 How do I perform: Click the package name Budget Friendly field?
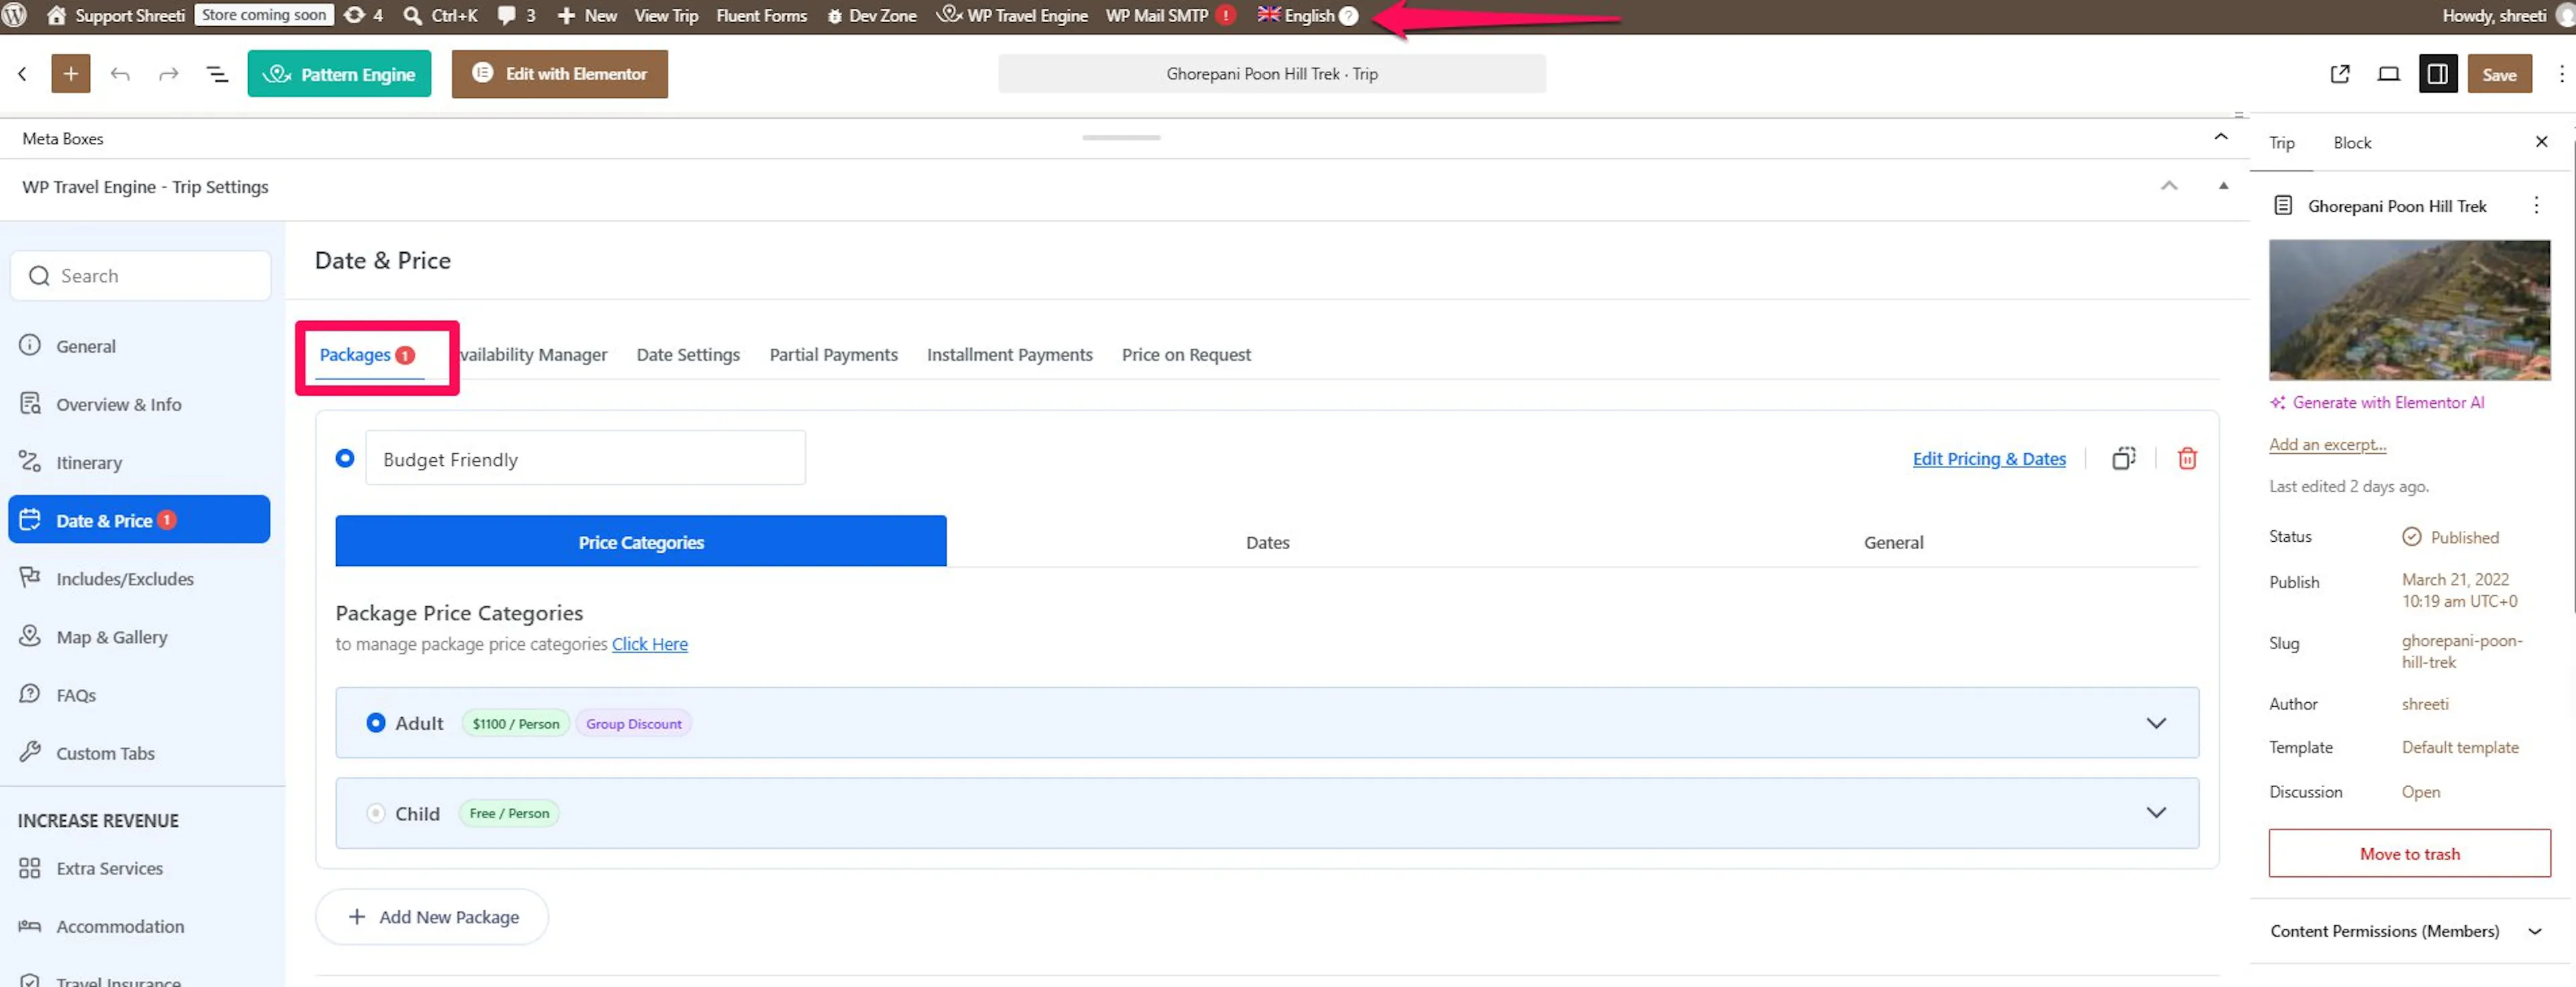[585, 459]
